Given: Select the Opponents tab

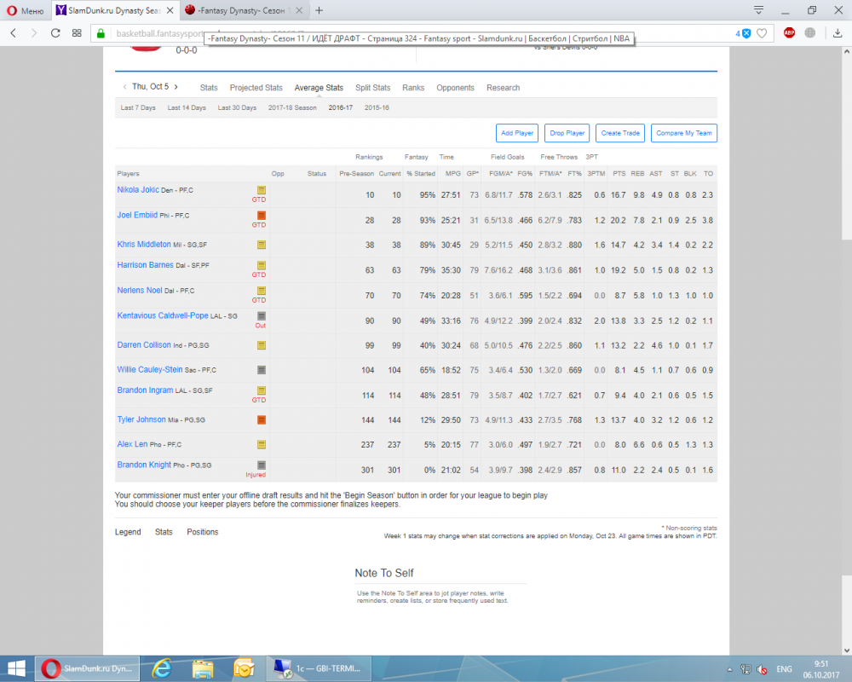Looking at the screenshot, I should [x=456, y=87].
